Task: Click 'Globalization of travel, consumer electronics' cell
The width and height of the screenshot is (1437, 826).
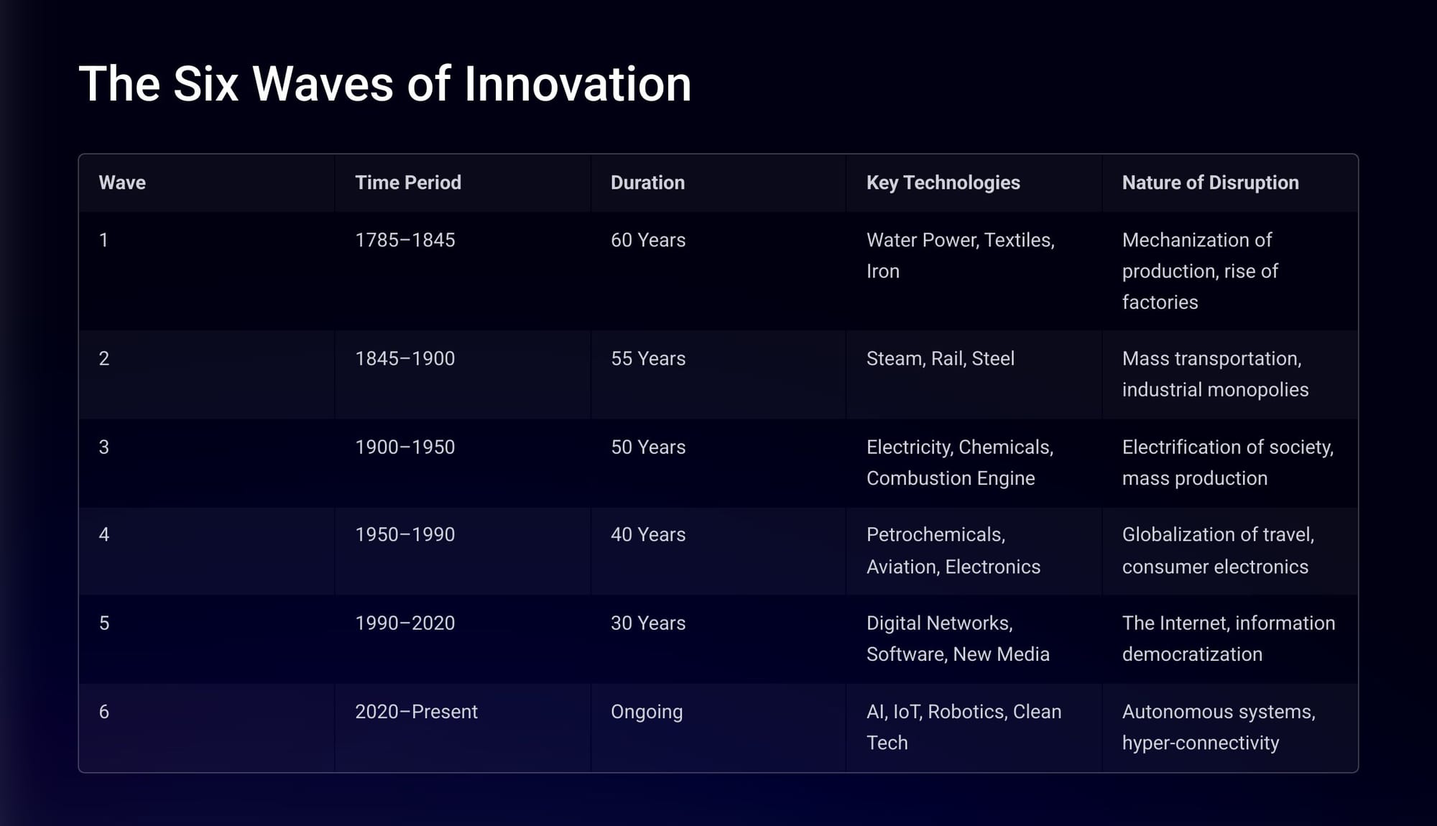Action: (1230, 551)
